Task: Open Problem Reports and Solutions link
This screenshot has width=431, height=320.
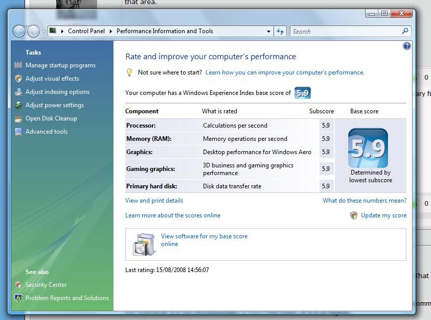Action: (x=67, y=298)
